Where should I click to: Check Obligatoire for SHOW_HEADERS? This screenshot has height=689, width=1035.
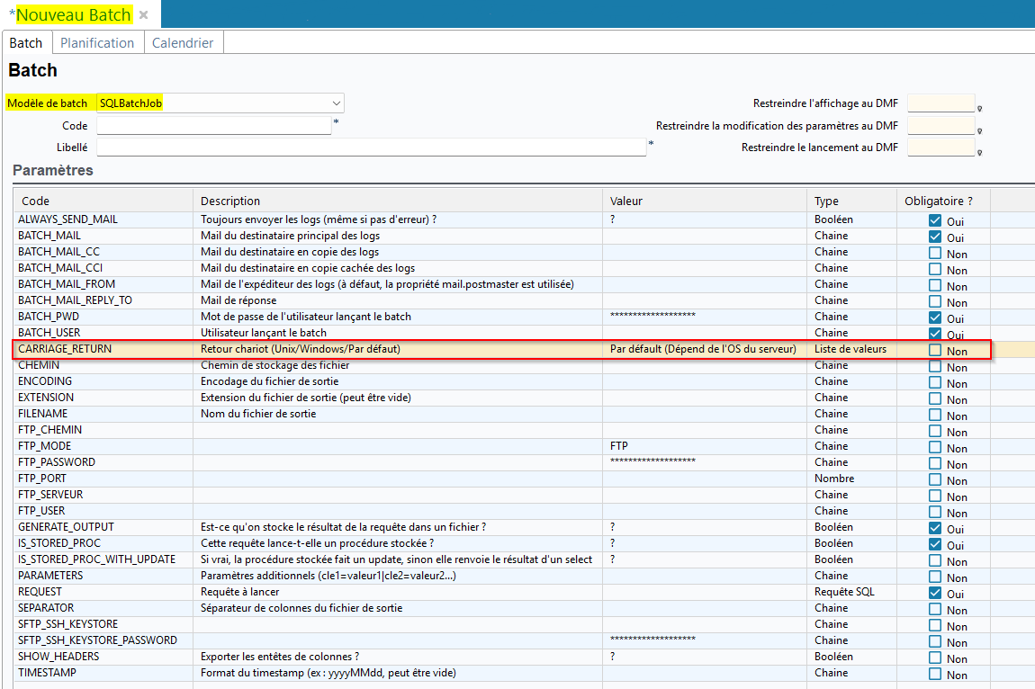click(x=935, y=658)
